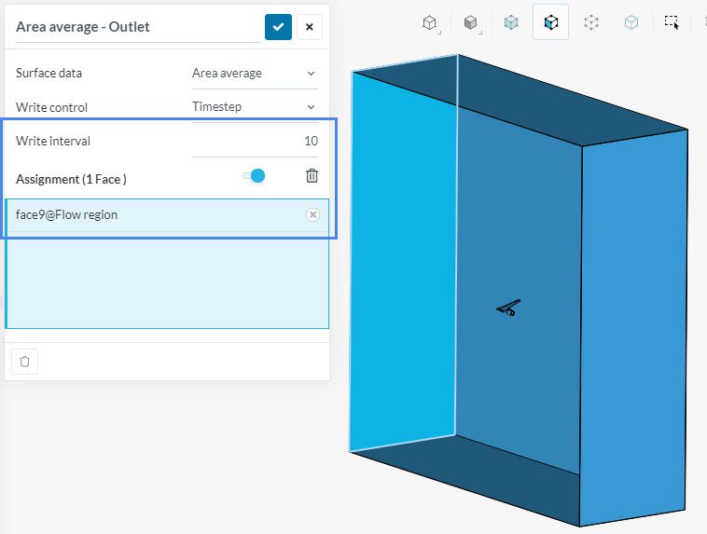Enable the box selection tool
The image size is (707, 534).
tap(672, 22)
